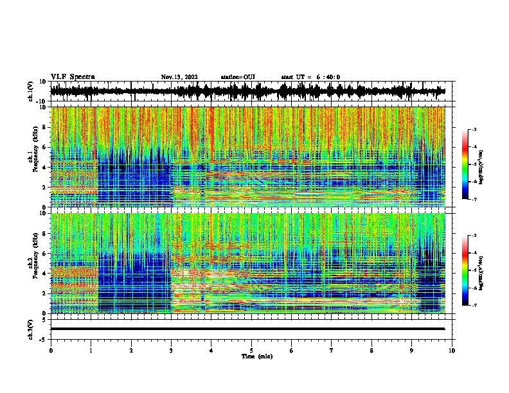509x393 pixels.
Task: Click time axis tick label '3'
Action: (171, 351)
